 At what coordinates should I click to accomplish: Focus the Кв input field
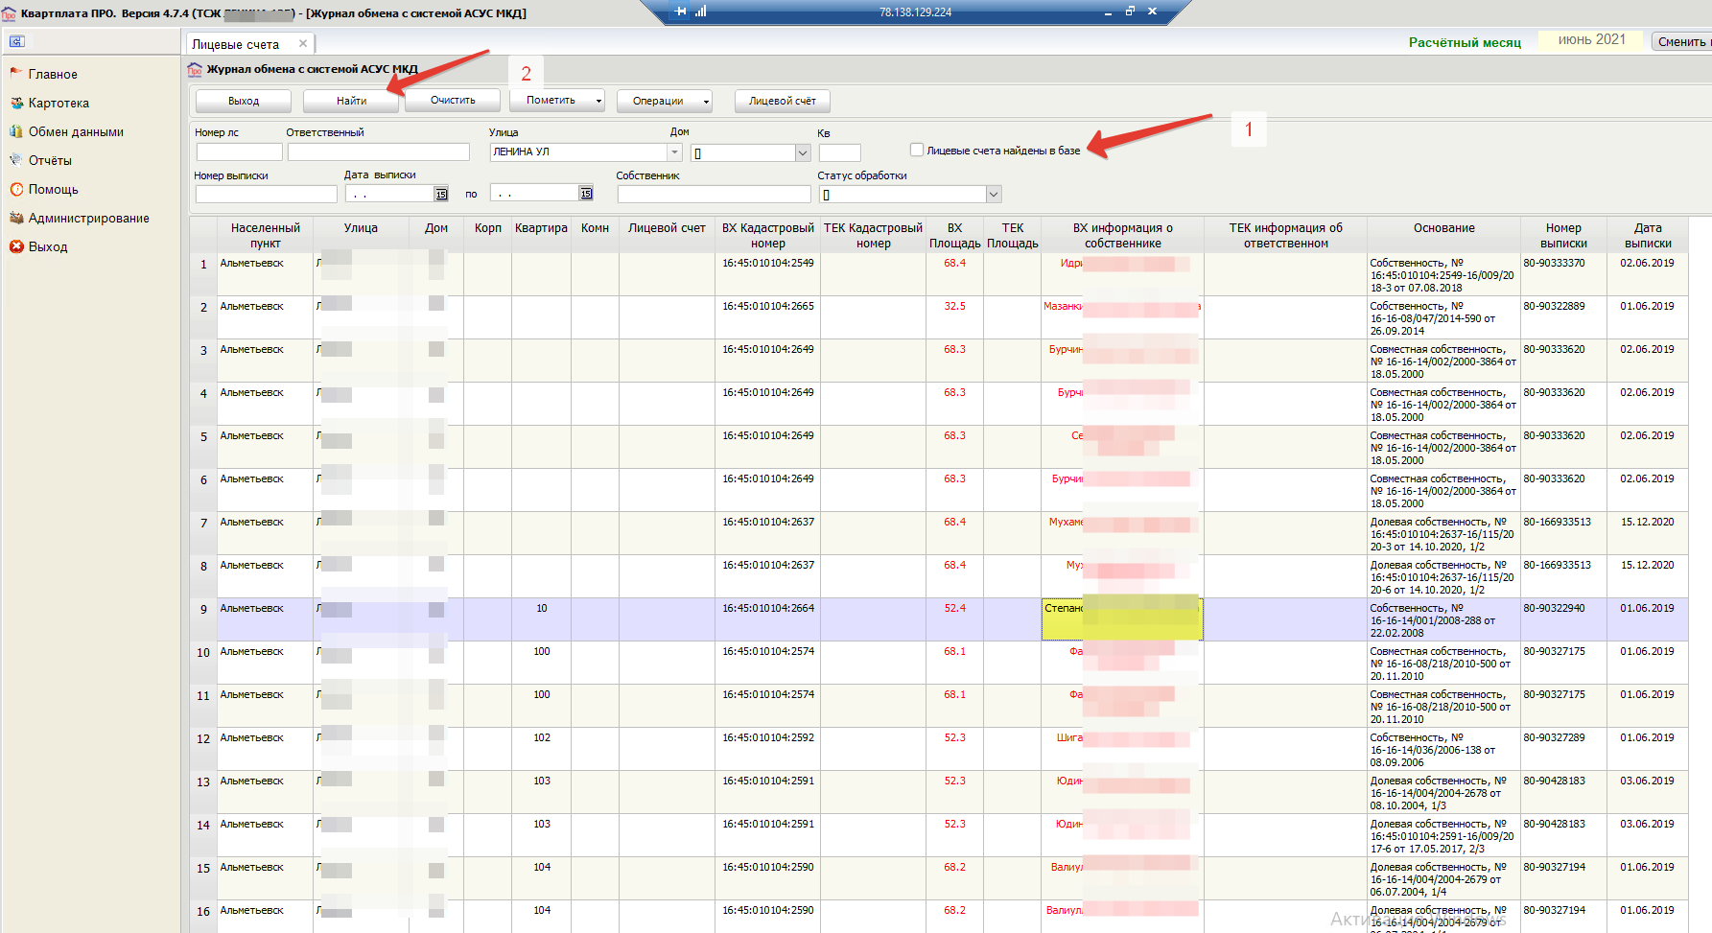(x=839, y=152)
